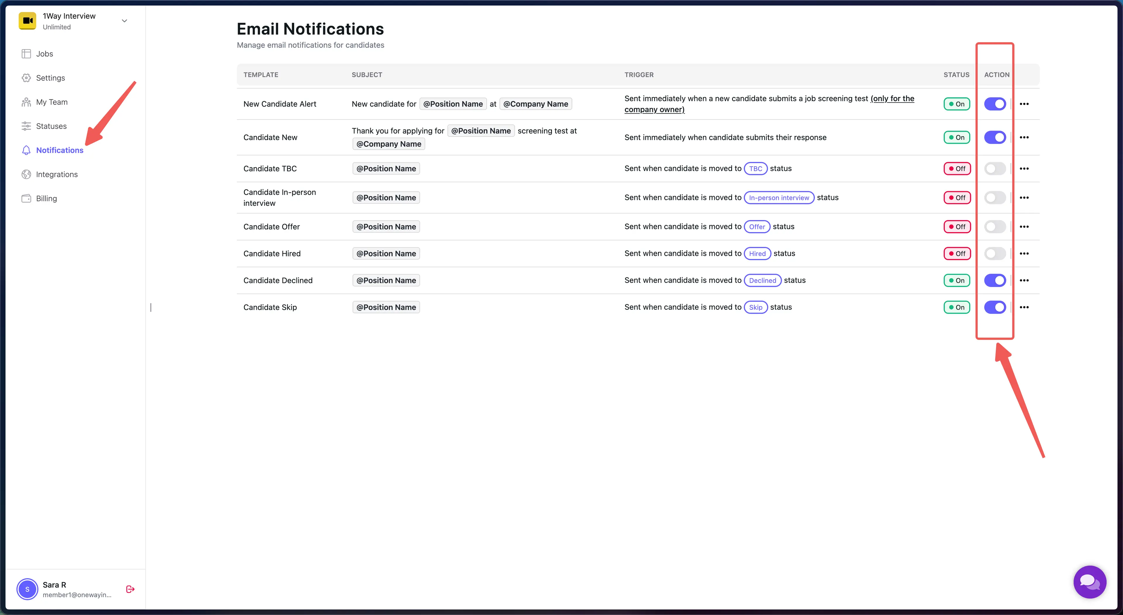Viewport: 1123px width, 615px height.
Task: Select the Statuses sliders icon
Action: tap(26, 126)
